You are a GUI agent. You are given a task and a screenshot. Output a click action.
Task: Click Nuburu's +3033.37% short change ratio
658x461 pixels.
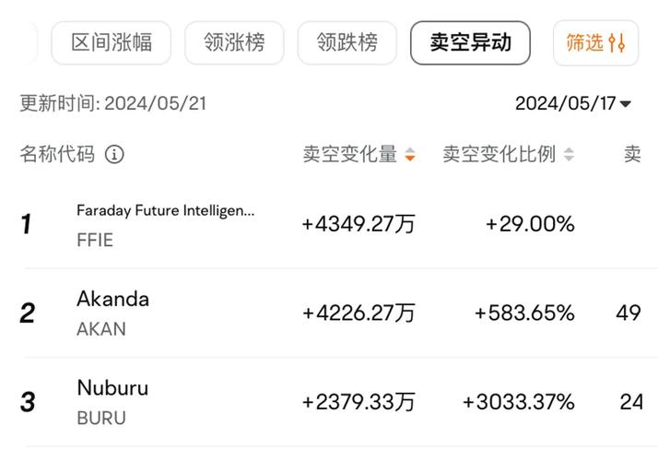click(x=519, y=402)
